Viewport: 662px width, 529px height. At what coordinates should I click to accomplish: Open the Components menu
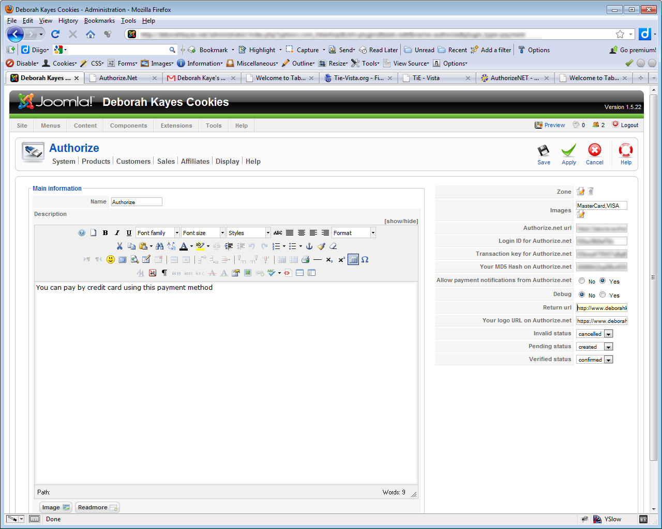128,126
